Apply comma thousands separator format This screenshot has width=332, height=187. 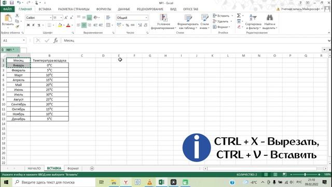point(133,25)
